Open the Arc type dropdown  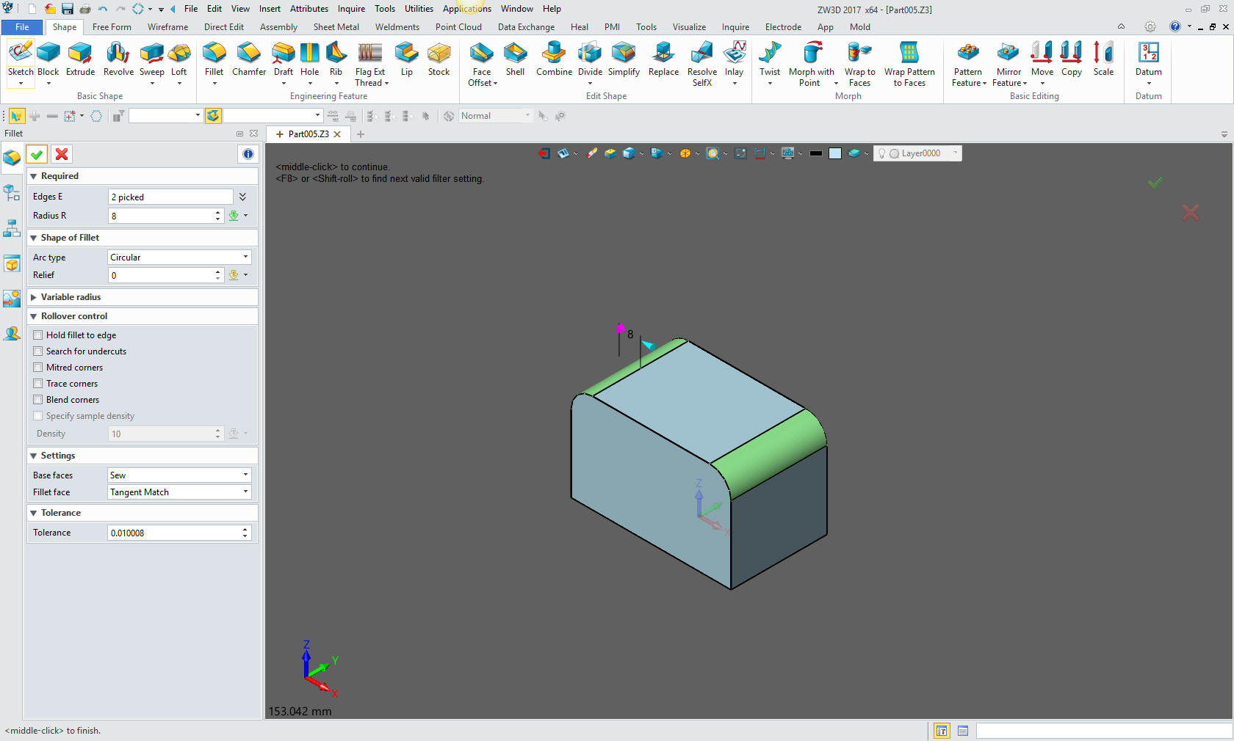pyautogui.click(x=179, y=258)
